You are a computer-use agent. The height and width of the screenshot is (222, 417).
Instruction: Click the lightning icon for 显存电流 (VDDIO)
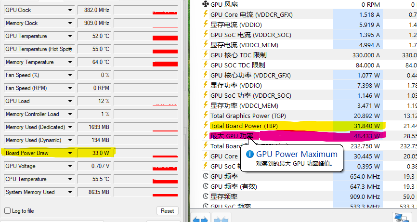(205, 24)
